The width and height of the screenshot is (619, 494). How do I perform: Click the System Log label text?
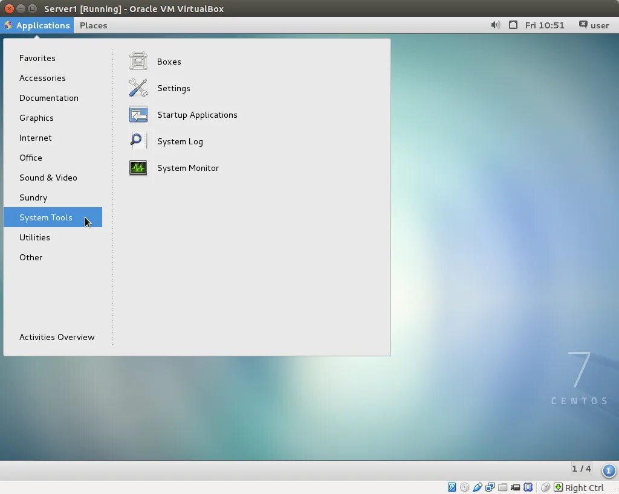click(x=180, y=141)
